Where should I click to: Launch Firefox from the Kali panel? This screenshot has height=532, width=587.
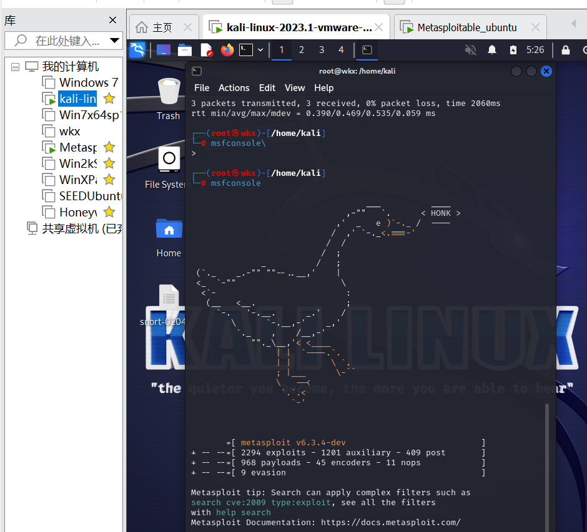(227, 50)
